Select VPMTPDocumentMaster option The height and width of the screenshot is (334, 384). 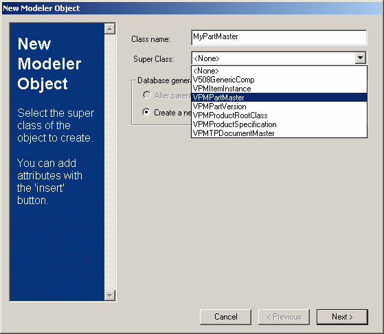(279, 133)
